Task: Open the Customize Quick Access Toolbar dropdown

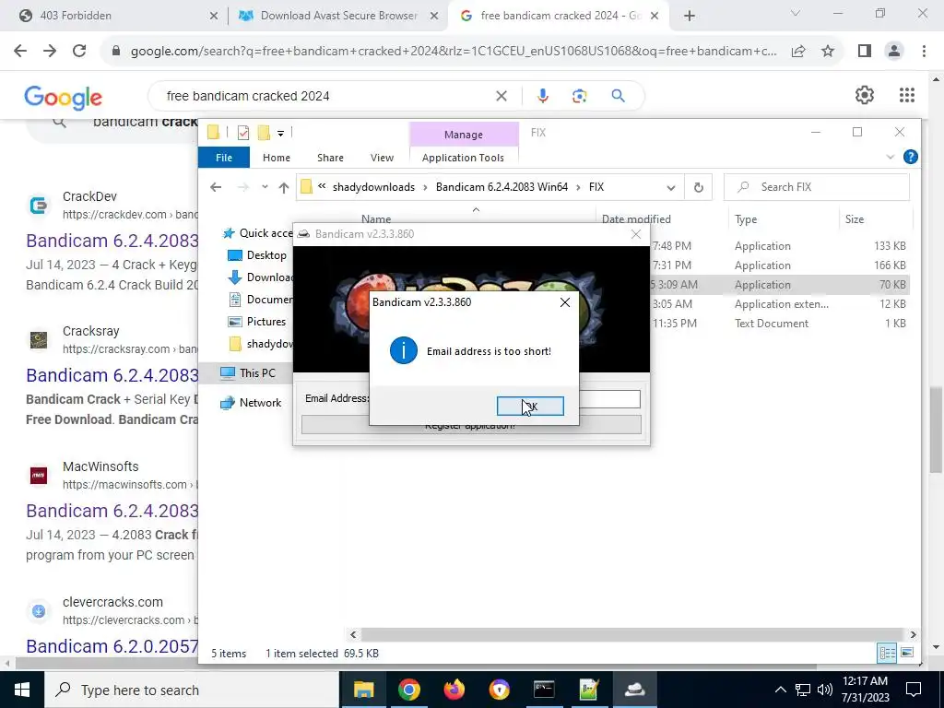Action: click(280, 133)
